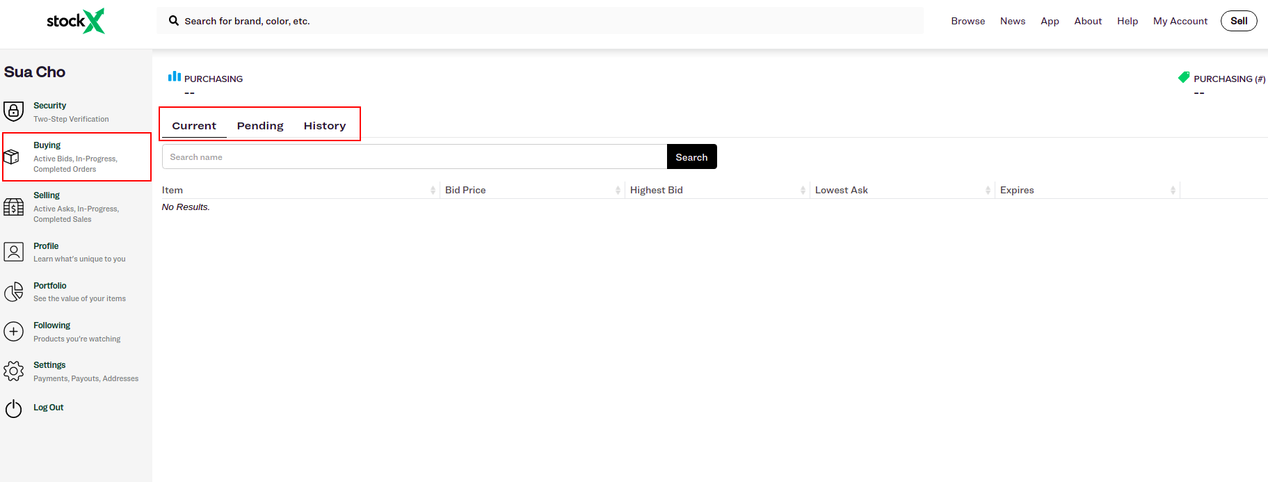Screen dimensions: 1268x482
Task: Sort by Lowest Ask column arrows
Action: click(988, 191)
